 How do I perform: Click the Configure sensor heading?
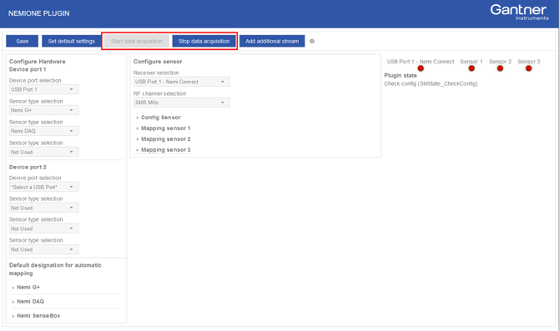(158, 62)
